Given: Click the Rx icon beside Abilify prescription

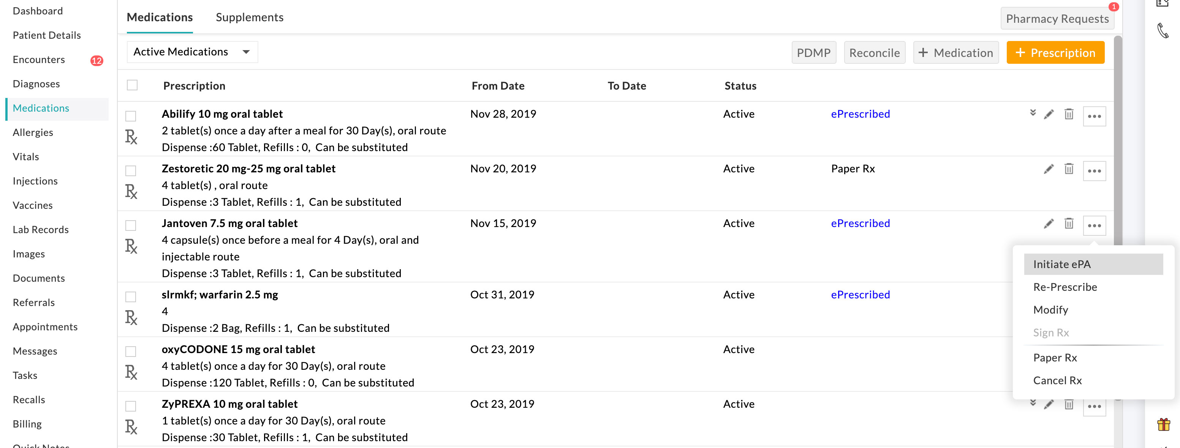Looking at the screenshot, I should (x=131, y=137).
